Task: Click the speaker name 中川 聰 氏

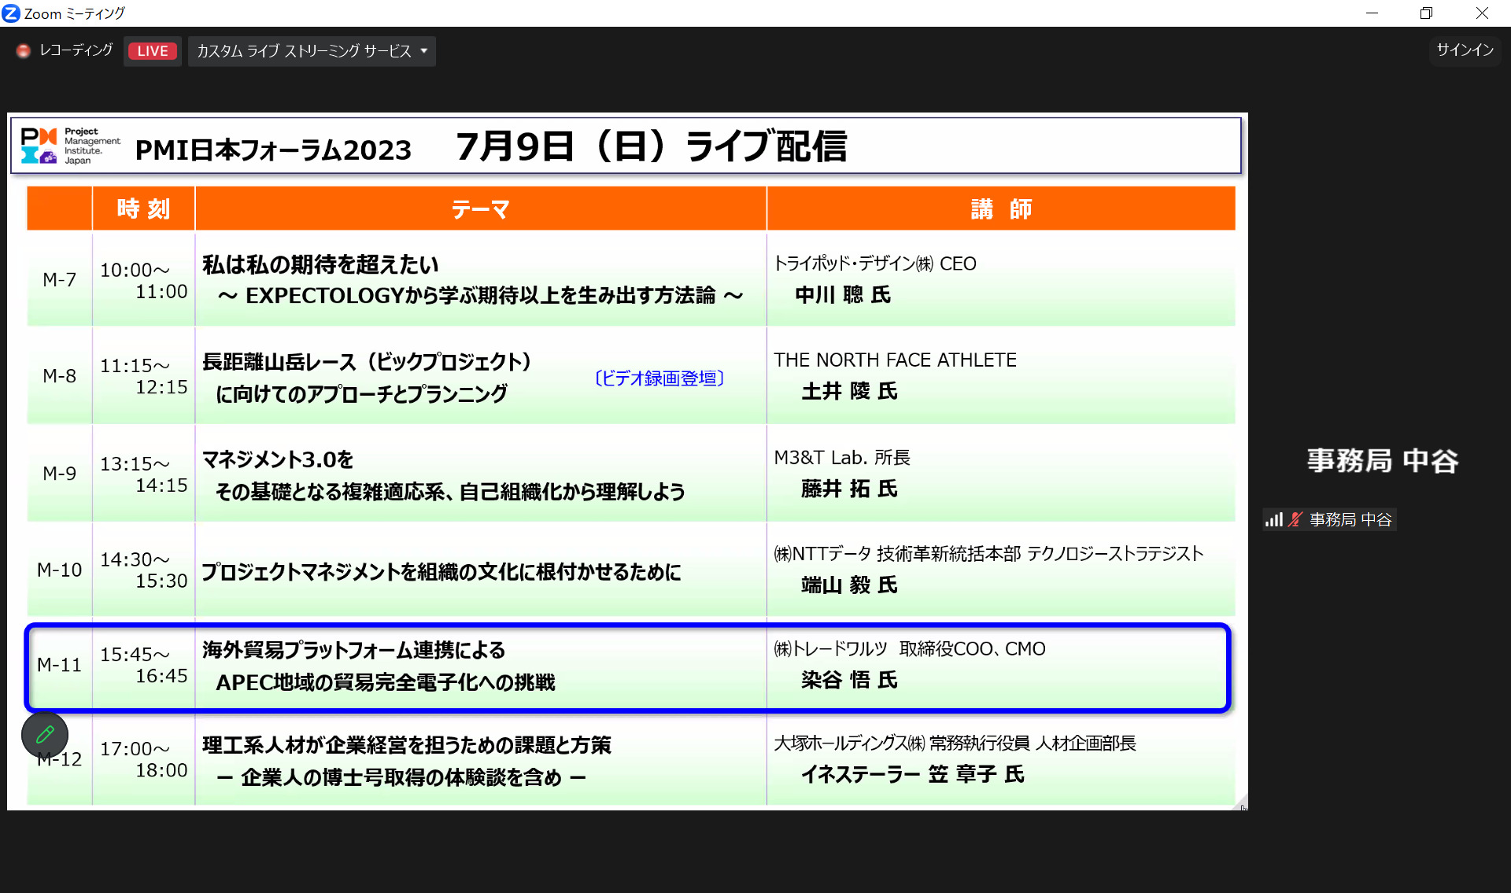Action: 843,295
